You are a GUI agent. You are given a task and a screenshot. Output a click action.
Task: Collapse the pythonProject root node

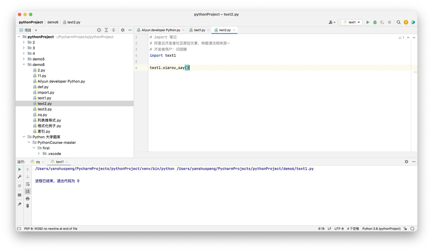[19, 37]
